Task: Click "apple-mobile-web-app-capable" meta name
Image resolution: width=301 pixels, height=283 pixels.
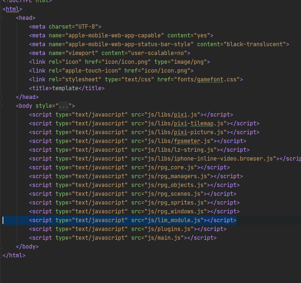Action: 114,36
